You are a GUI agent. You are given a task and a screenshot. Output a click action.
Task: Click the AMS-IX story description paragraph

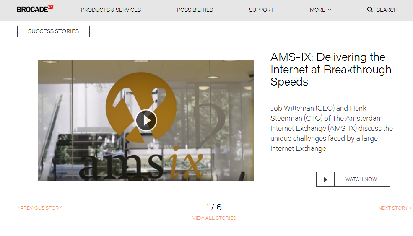(x=332, y=128)
